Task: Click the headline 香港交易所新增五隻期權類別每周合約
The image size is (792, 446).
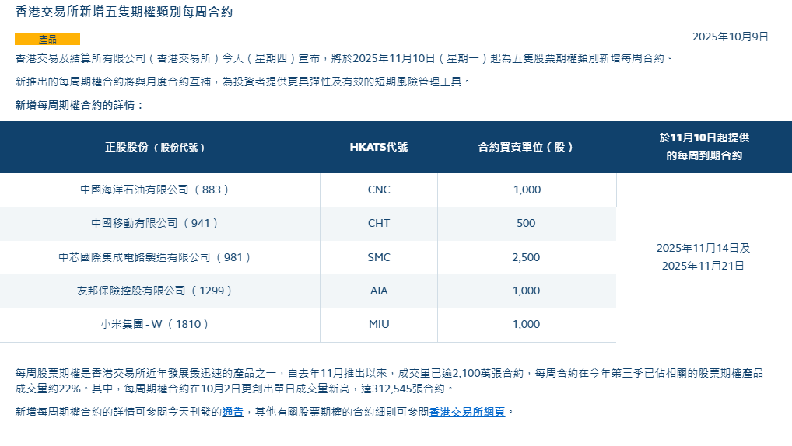Action: tap(124, 12)
